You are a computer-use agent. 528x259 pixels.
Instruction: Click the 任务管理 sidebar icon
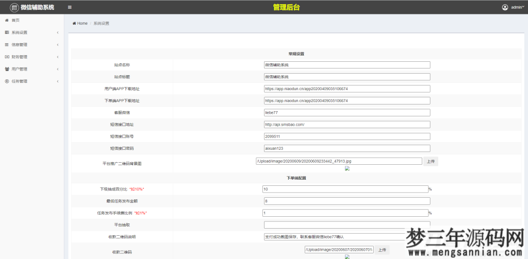point(7,81)
